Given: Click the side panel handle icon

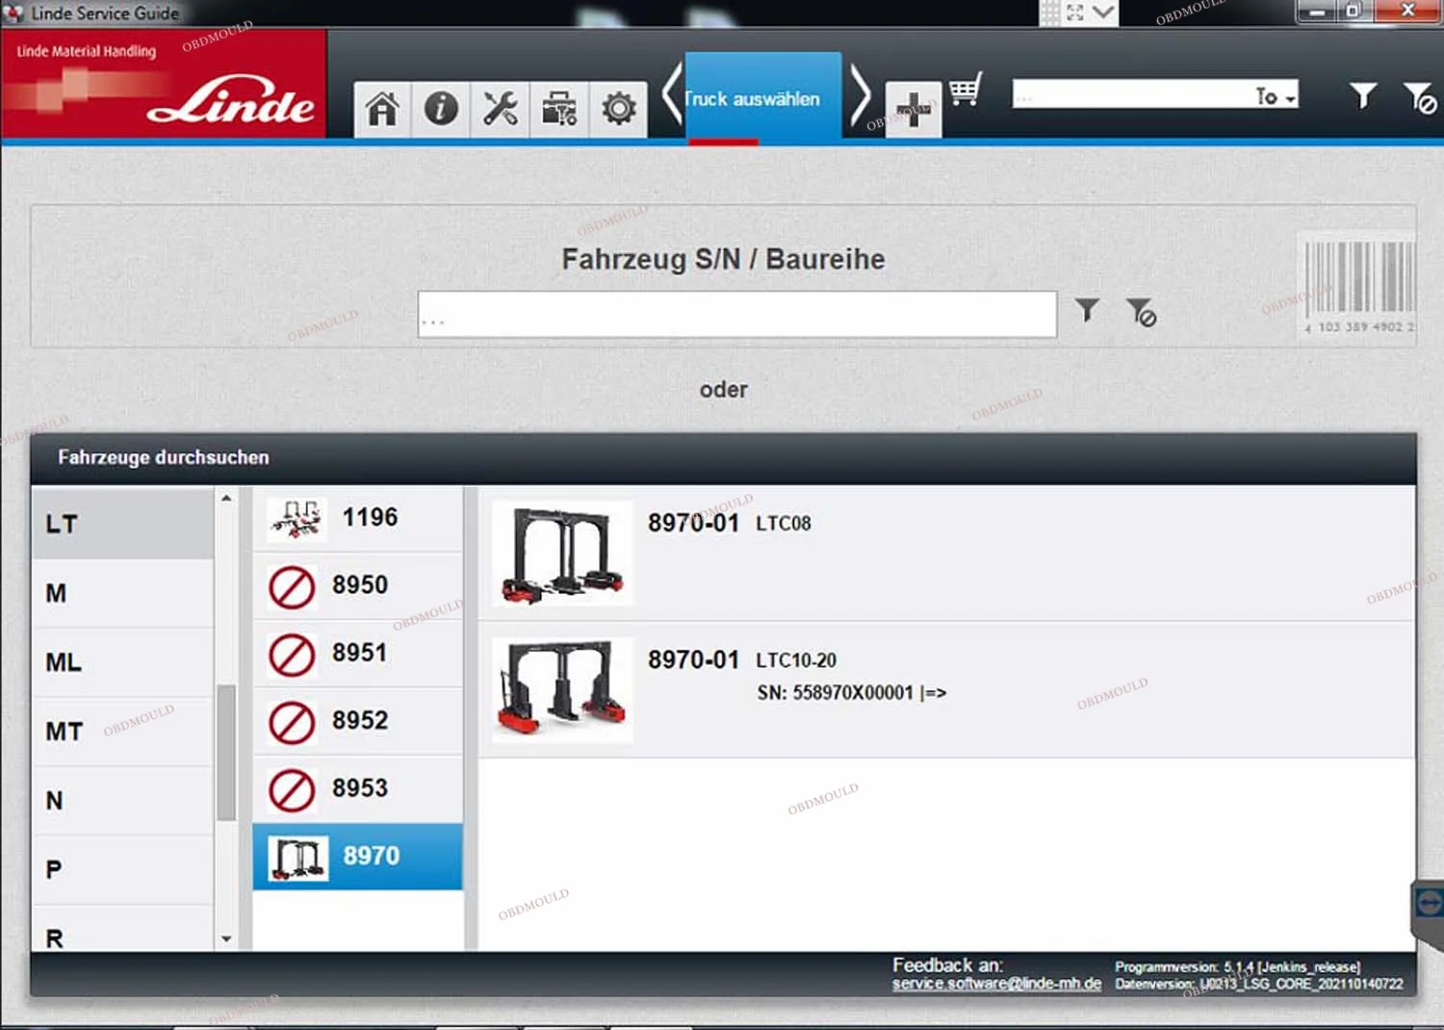Looking at the screenshot, I should point(1429,903).
